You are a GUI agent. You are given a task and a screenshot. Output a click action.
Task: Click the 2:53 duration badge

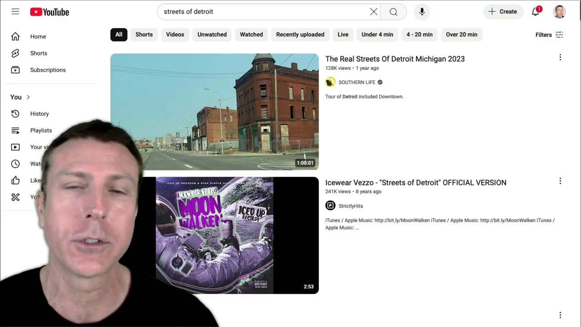pos(309,287)
